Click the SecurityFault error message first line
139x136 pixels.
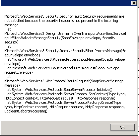tap(64, 16)
